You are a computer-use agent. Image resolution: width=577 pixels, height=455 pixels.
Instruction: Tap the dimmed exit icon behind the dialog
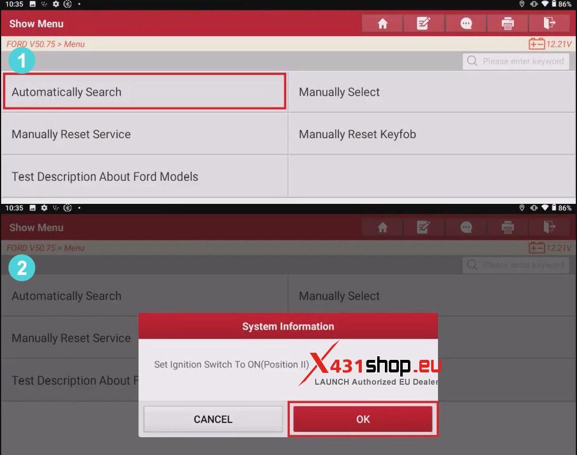(549, 227)
